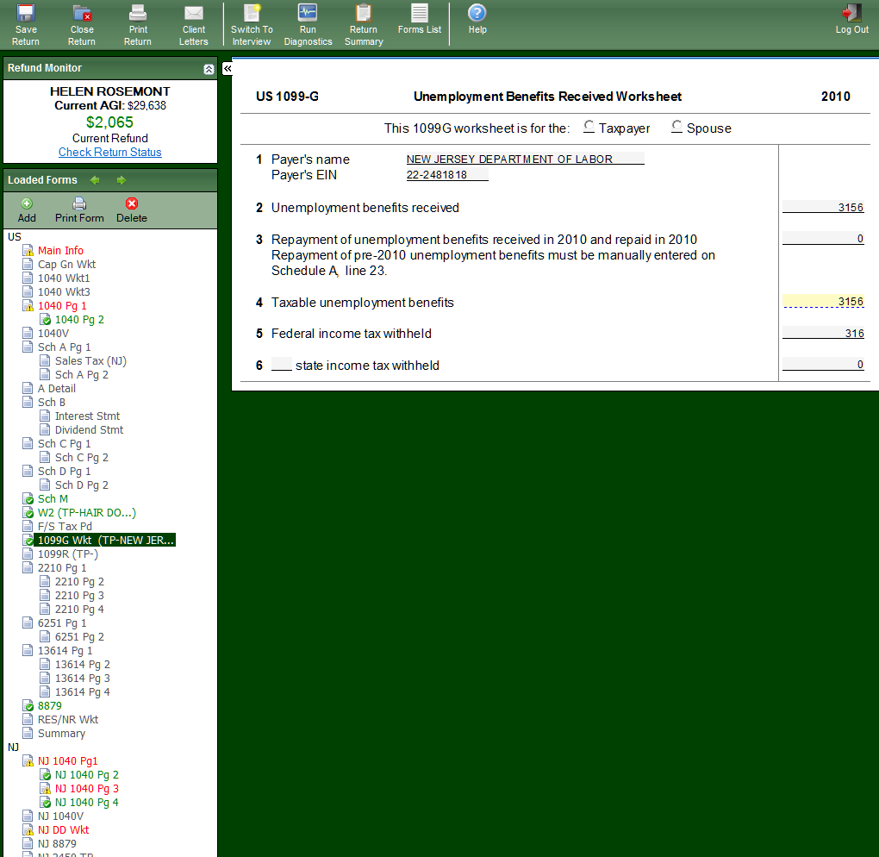This screenshot has width=879, height=857.
Task: Click the Close Return toolbar icon
Action: (82, 14)
